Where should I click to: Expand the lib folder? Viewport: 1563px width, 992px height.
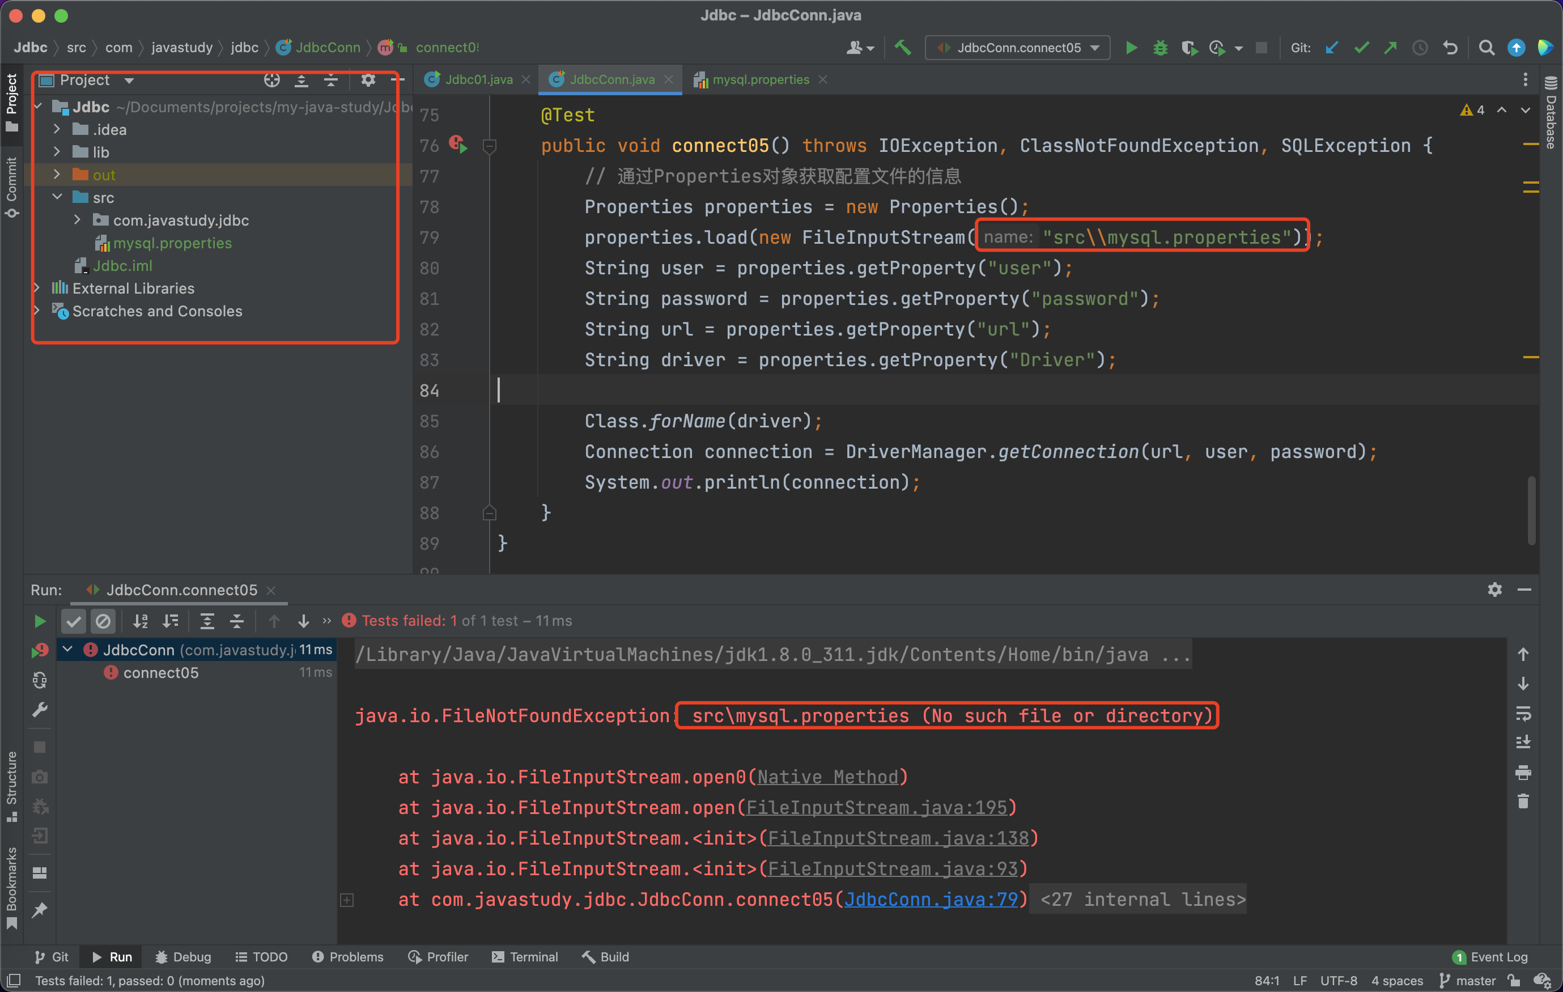pyautogui.click(x=57, y=152)
